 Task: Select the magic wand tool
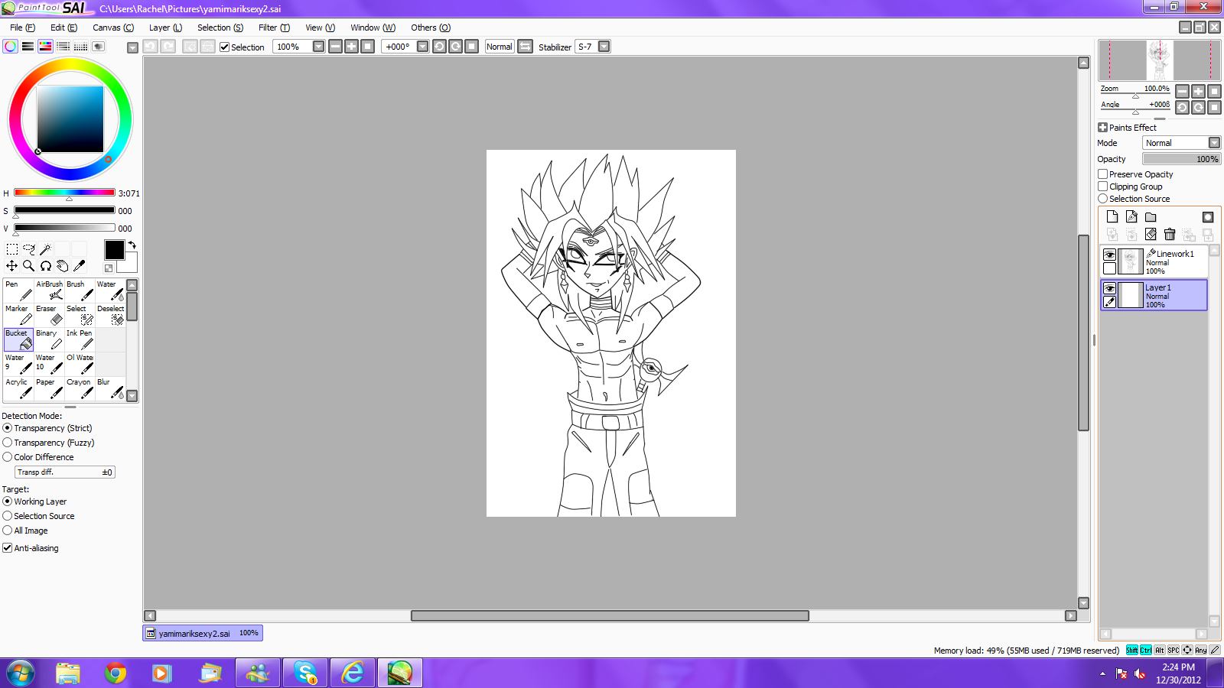[x=45, y=249]
